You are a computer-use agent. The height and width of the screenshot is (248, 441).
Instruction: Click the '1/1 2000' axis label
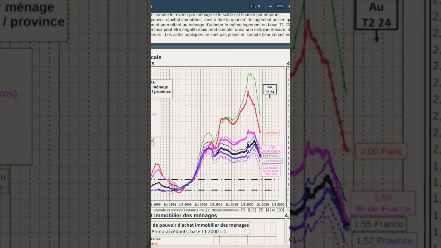tap(185, 205)
